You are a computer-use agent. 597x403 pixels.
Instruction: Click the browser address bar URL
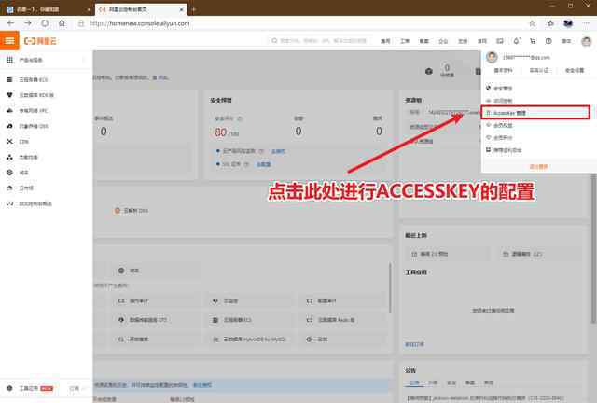(x=139, y=23)
